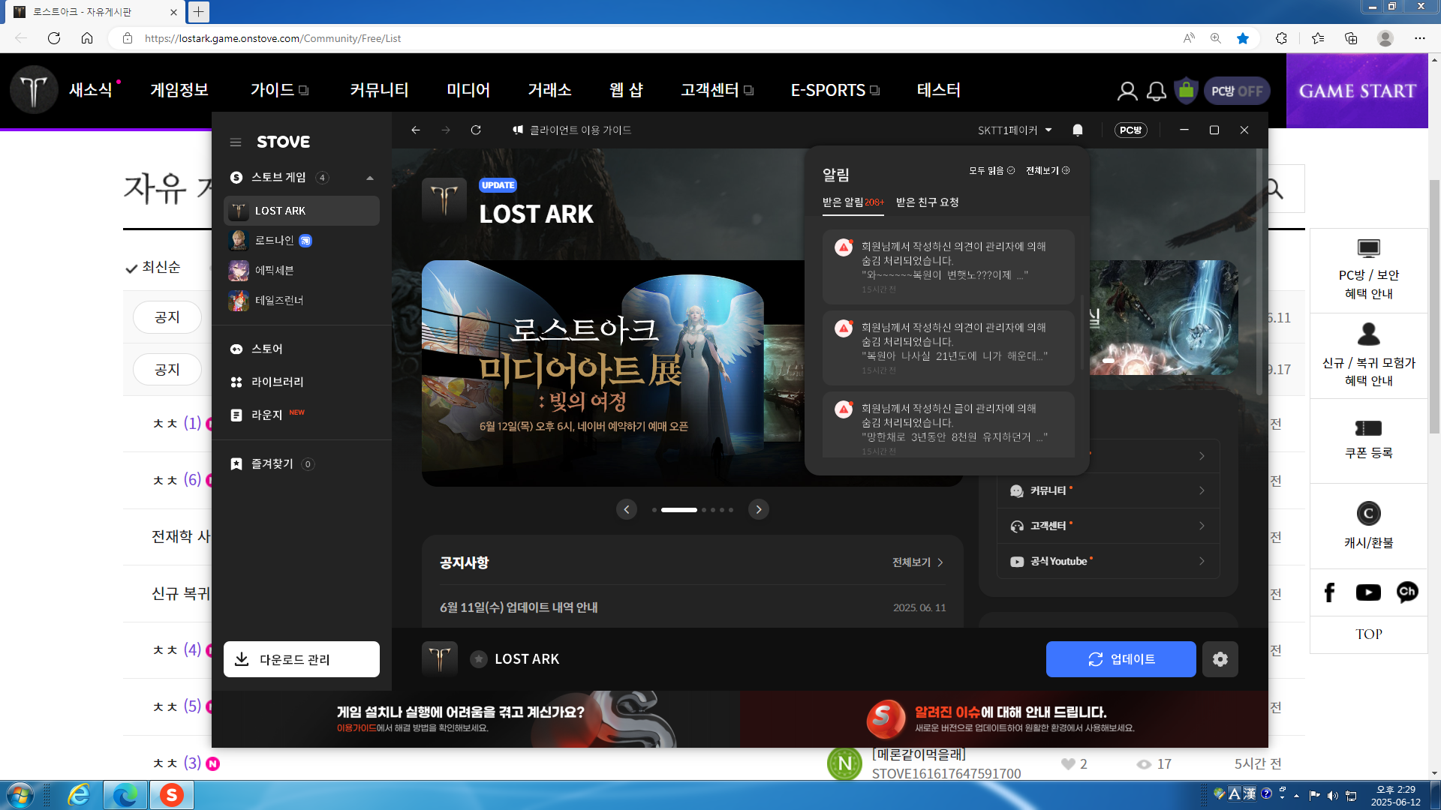Click the favorite star next to LOST ARK
The width and height of the screenshot is (1441, 810).
(x=478, y=659)
